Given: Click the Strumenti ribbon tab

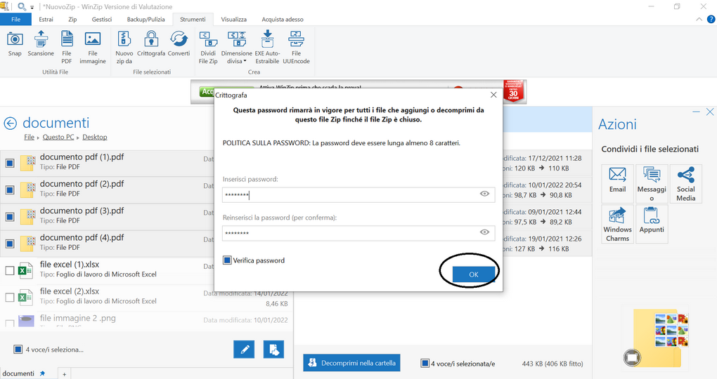Looking at the screenshot, I should 193,19.
